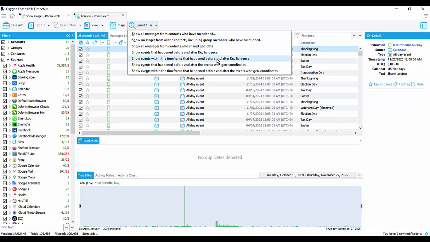Choose Show events within timeframe before and after Key Evidence
Viewport: 430px width, 242px height.
(x=190, y=59)
